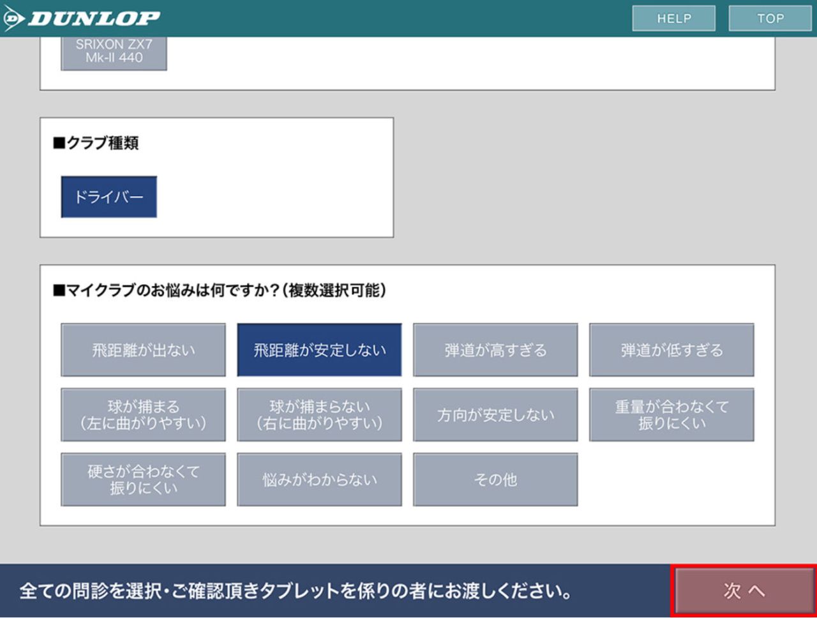Viewport: 817px width, 618px height.
Task: Open the HELP page
Action: pos(673,19)
